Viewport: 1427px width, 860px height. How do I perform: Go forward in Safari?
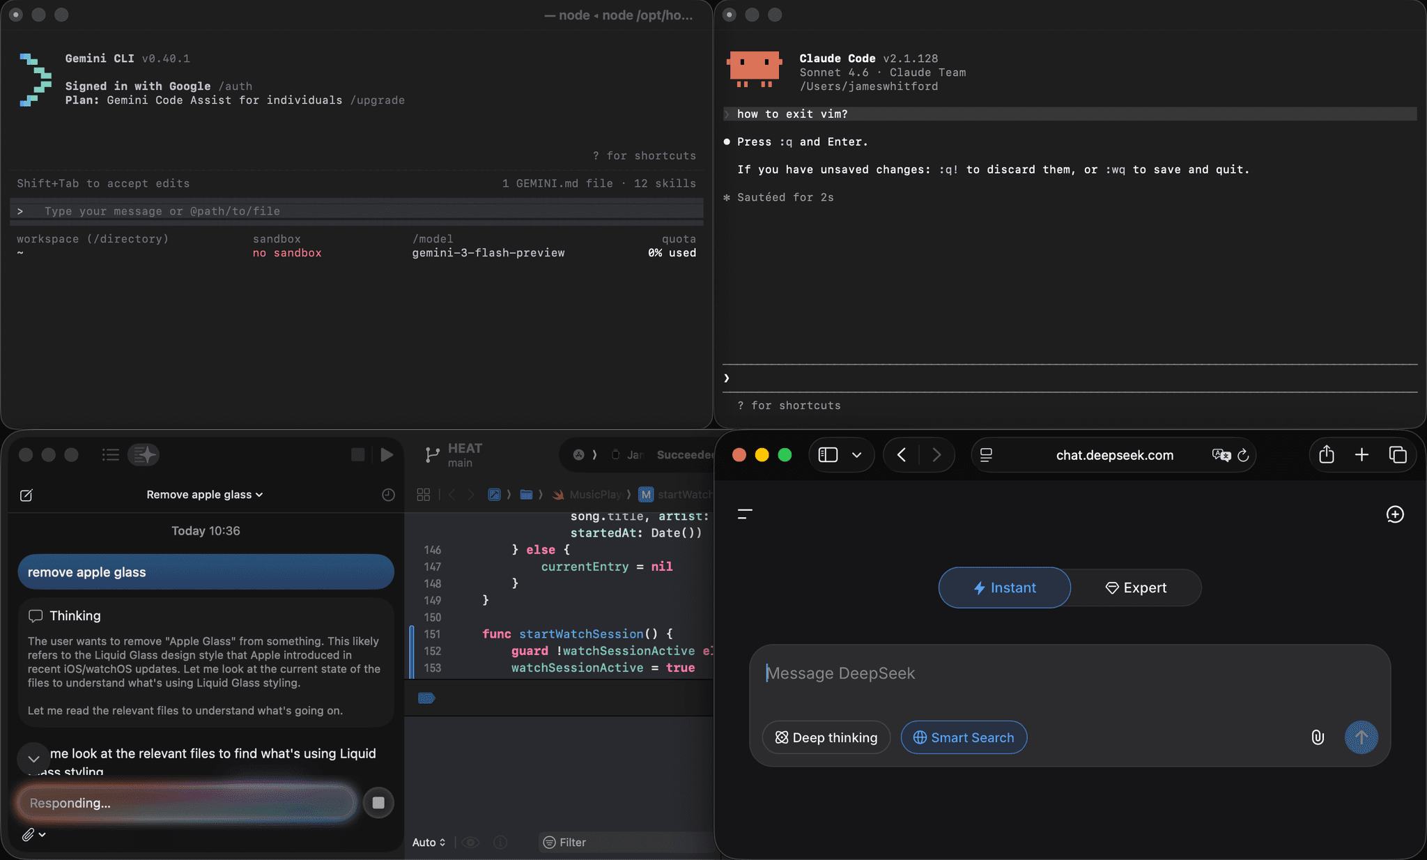pos(936,455)
